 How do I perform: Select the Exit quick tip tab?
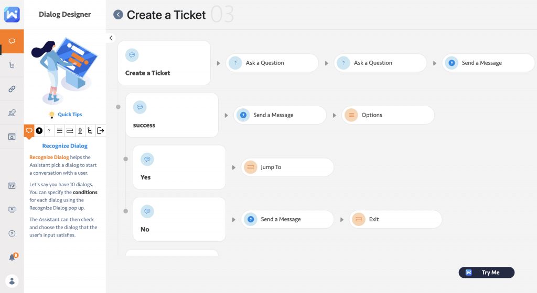[101, 131]
